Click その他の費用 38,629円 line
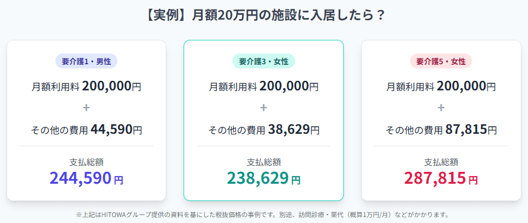Viewport: 528px width, 223px height. coord(263,129)
